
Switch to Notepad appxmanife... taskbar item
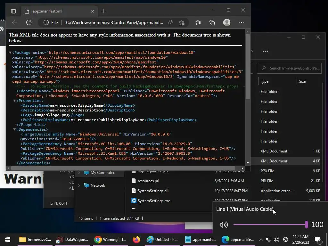coord(201,240)
